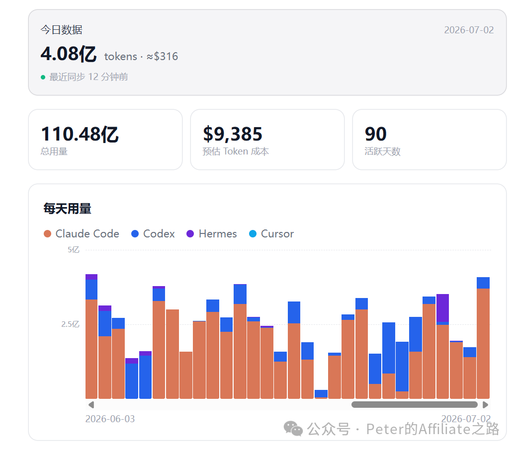This screenshot has width=516, height=450.
Task: Click the purple Hermes legend dot
Action: pos(190,234)
